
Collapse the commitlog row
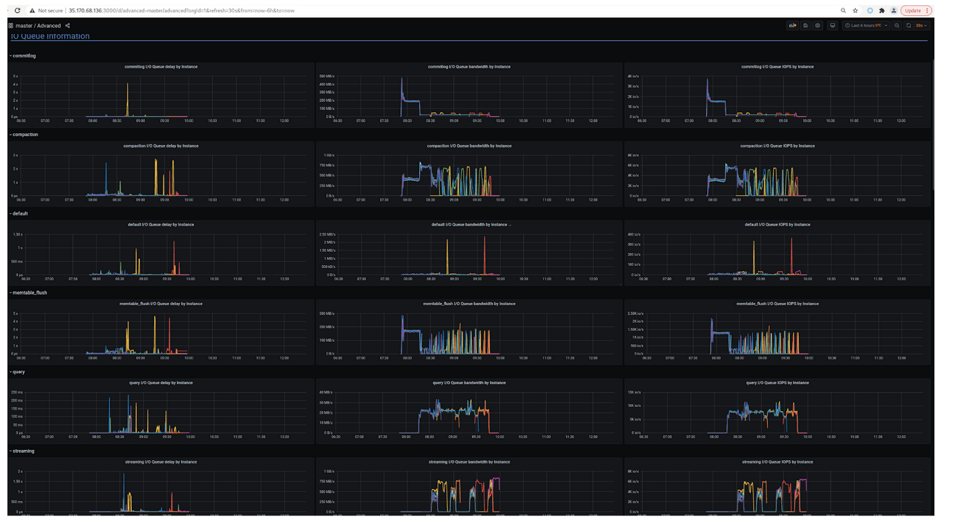pos(24,55)
